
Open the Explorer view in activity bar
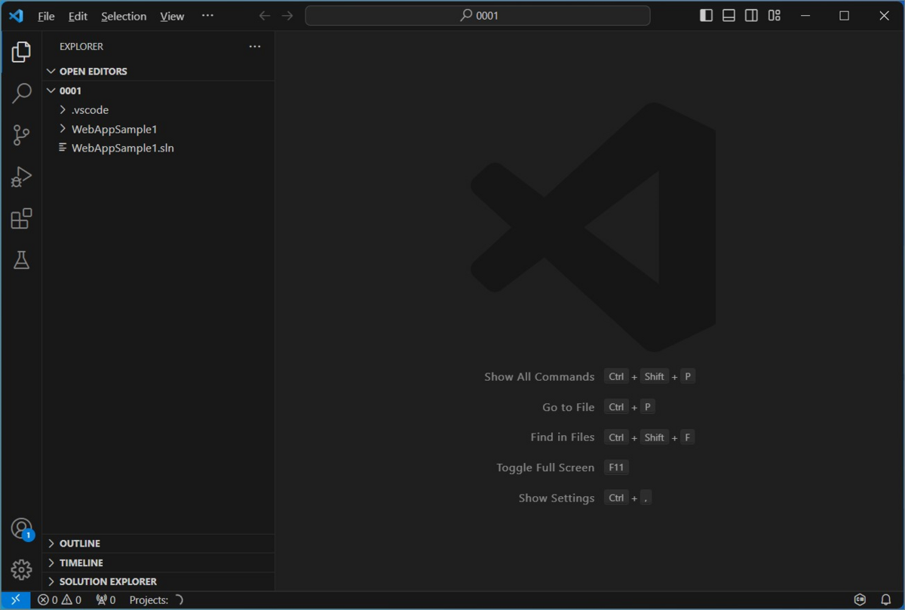click(21, 52)
